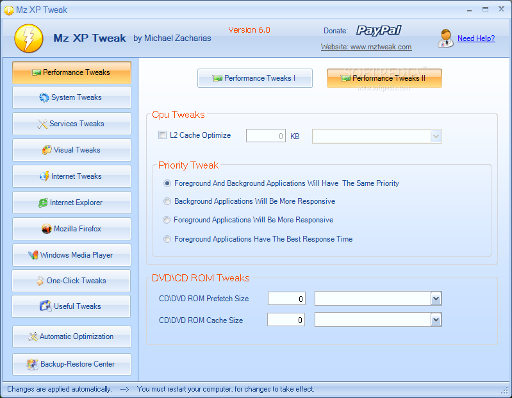Click the Internet Tweaks globe icon
This screenshot has width=512, height=398.
tap(44, 176)
